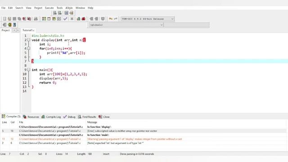Open the Project menu
The height and width of the screenshot is (162, 288).
click(x=38, y=8)
